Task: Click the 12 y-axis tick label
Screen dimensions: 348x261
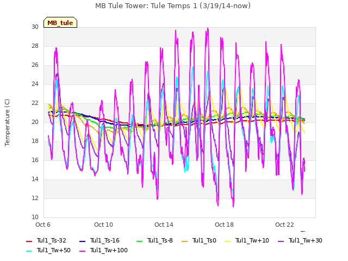Action: (x=35, y=198)
